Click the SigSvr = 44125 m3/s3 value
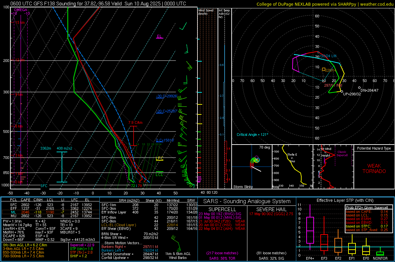Screen dimensions: 395x262 coord(78,240)
